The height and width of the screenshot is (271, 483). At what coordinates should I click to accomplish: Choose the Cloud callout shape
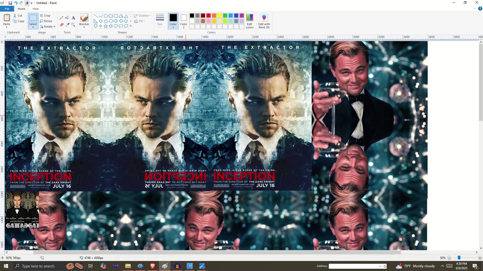point(126,26)
